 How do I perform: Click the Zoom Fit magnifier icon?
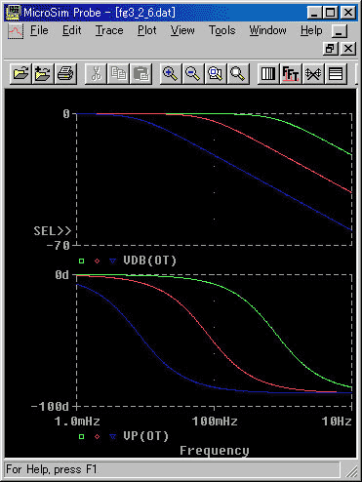[x=238, y=73]
